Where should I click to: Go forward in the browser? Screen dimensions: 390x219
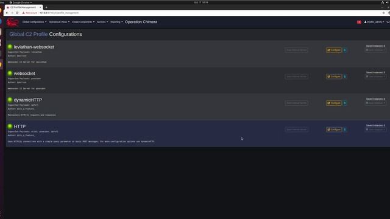tap(12, 13)
